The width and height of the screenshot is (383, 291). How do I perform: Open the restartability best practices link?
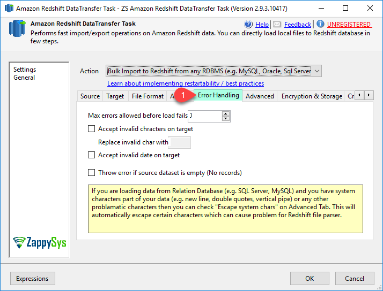[186, 83]
